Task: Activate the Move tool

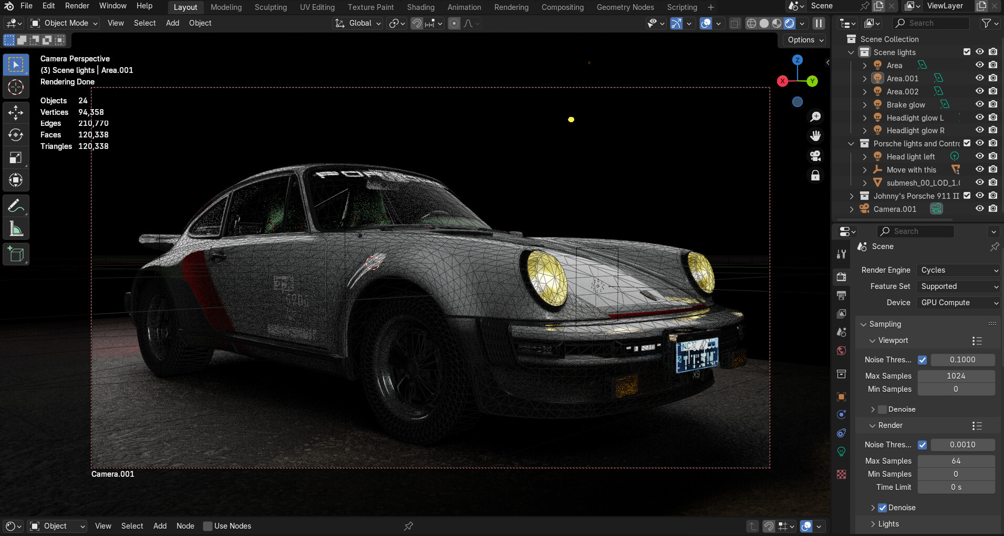Action: [x=16, y=112]
